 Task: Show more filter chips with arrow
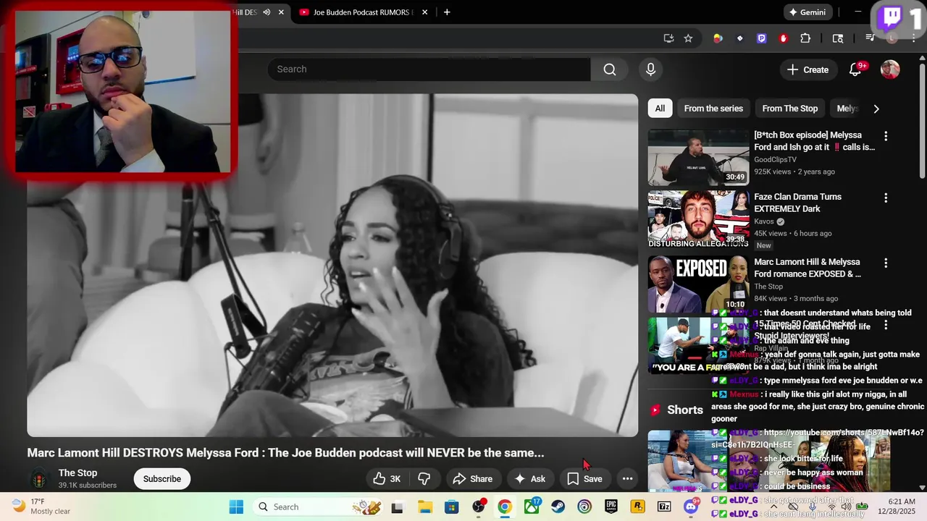click(x=876, y=109)
